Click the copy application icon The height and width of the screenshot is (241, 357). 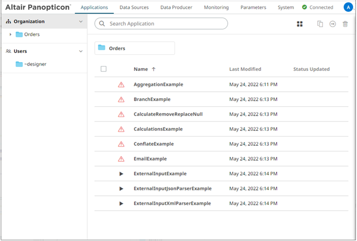pyautogui.click(x=320, y=24)
